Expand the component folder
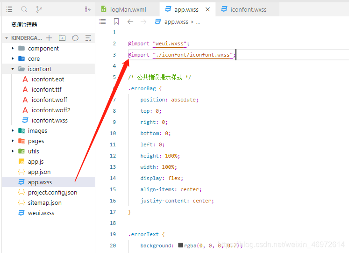 (13, 48)
